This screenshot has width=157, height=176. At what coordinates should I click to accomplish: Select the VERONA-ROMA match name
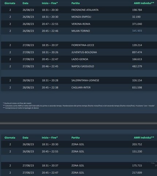point(81,24)
